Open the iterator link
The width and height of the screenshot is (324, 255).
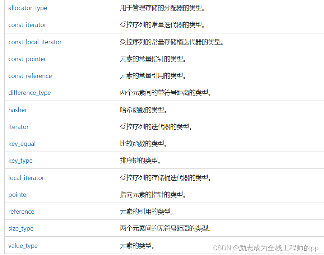coord(18,127)
